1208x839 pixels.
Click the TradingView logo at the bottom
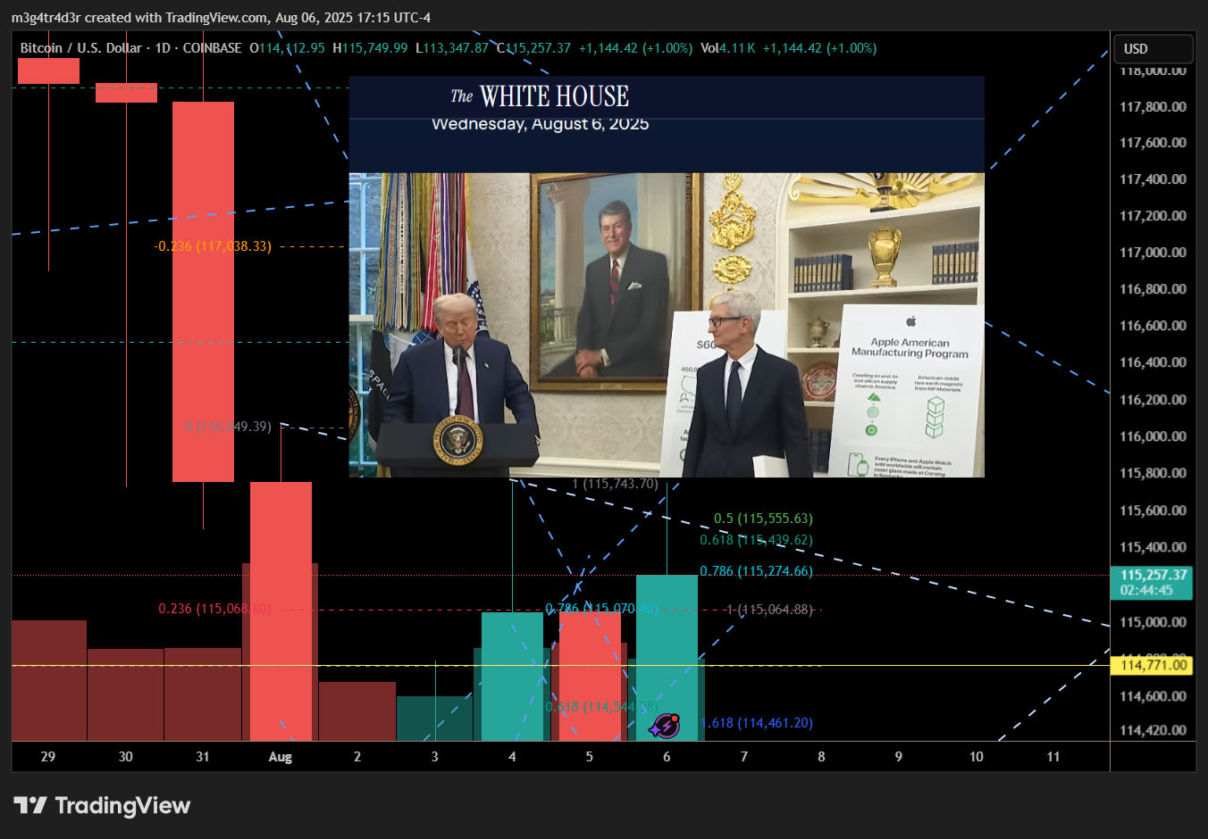[102, 805]
